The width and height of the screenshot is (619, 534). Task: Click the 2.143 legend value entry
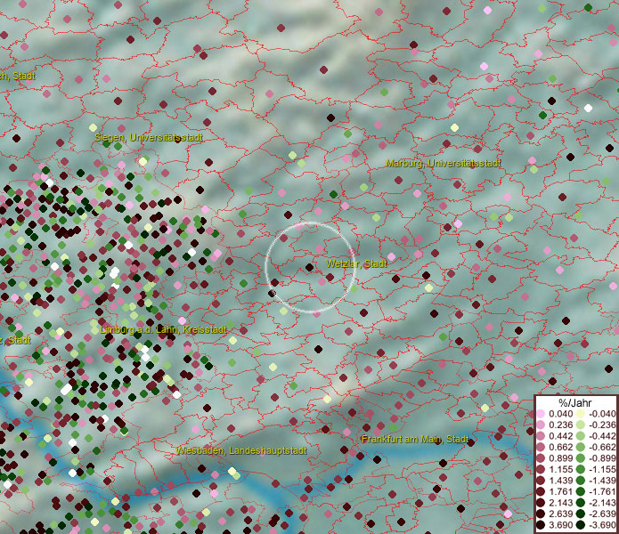[x=561, y=503]
